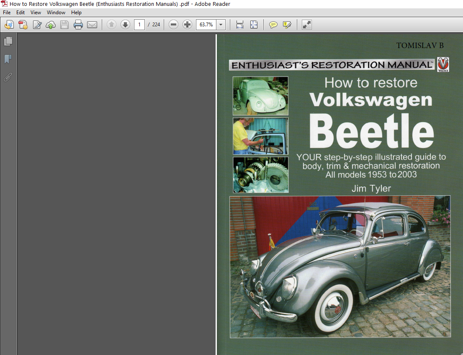
Task: Open the Window menu
Action: [56, 13]
